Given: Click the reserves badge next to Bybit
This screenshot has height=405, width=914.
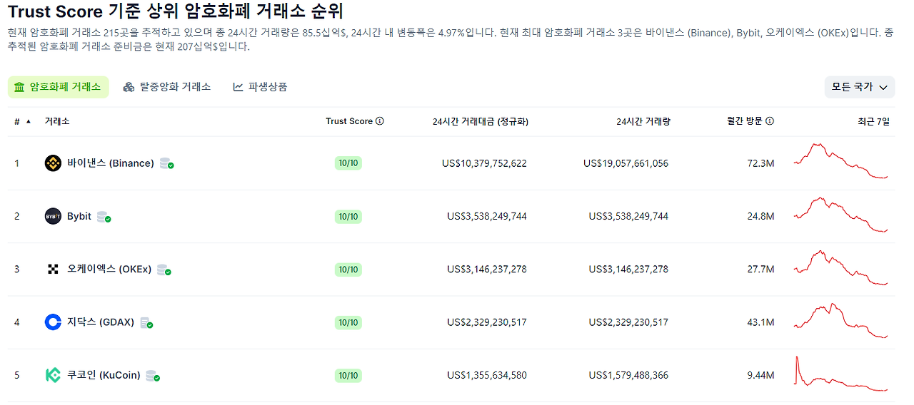Looking at the screenshot, I should (104, 217).
